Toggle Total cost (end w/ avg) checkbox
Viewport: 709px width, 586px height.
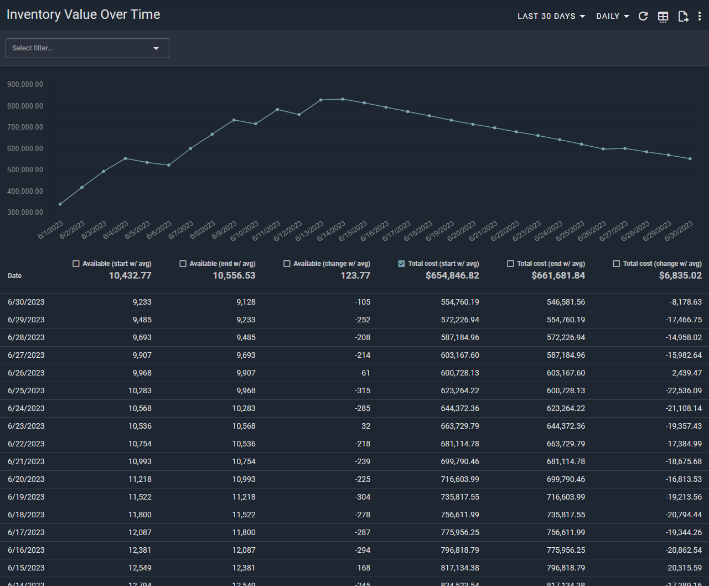pyautogui.click(x=511, y=264)
